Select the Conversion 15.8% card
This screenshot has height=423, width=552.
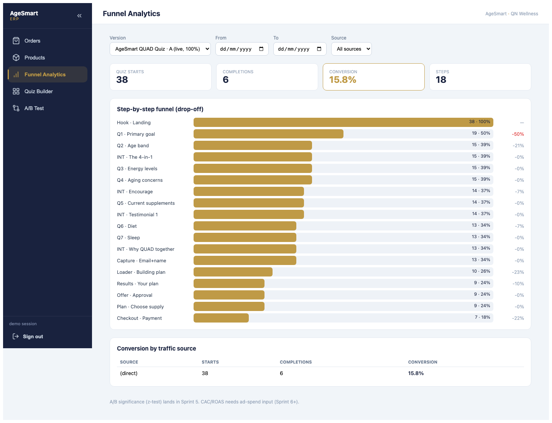373,77
